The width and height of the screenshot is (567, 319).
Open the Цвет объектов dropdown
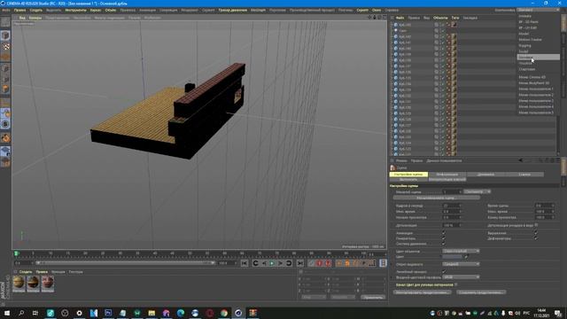click(461, 251)
